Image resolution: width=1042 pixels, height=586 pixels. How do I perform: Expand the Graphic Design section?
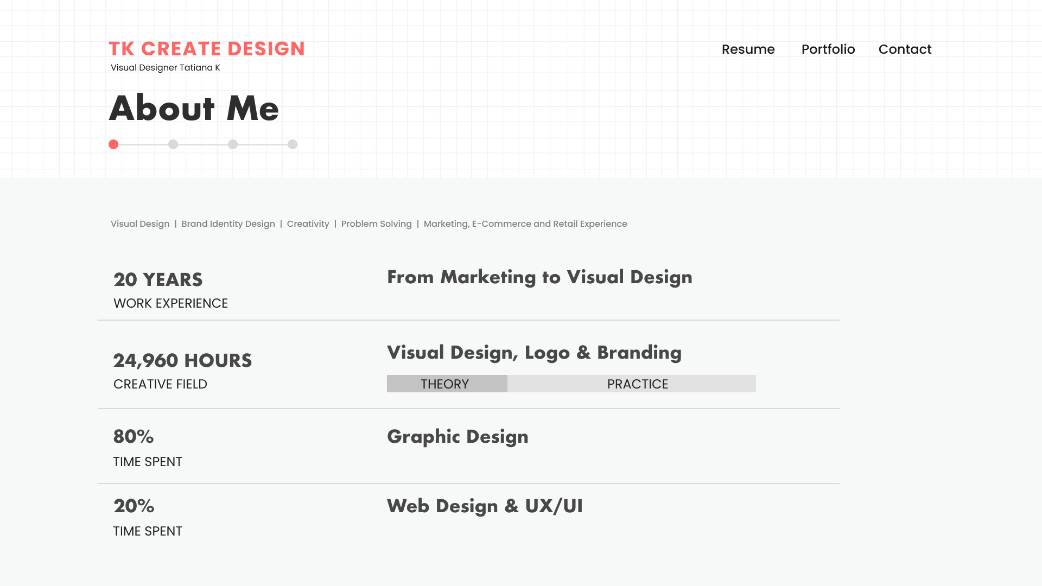tap(458, 437)
